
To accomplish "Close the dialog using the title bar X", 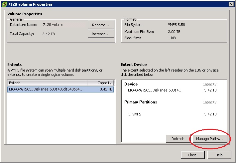I will coord(231,4).
